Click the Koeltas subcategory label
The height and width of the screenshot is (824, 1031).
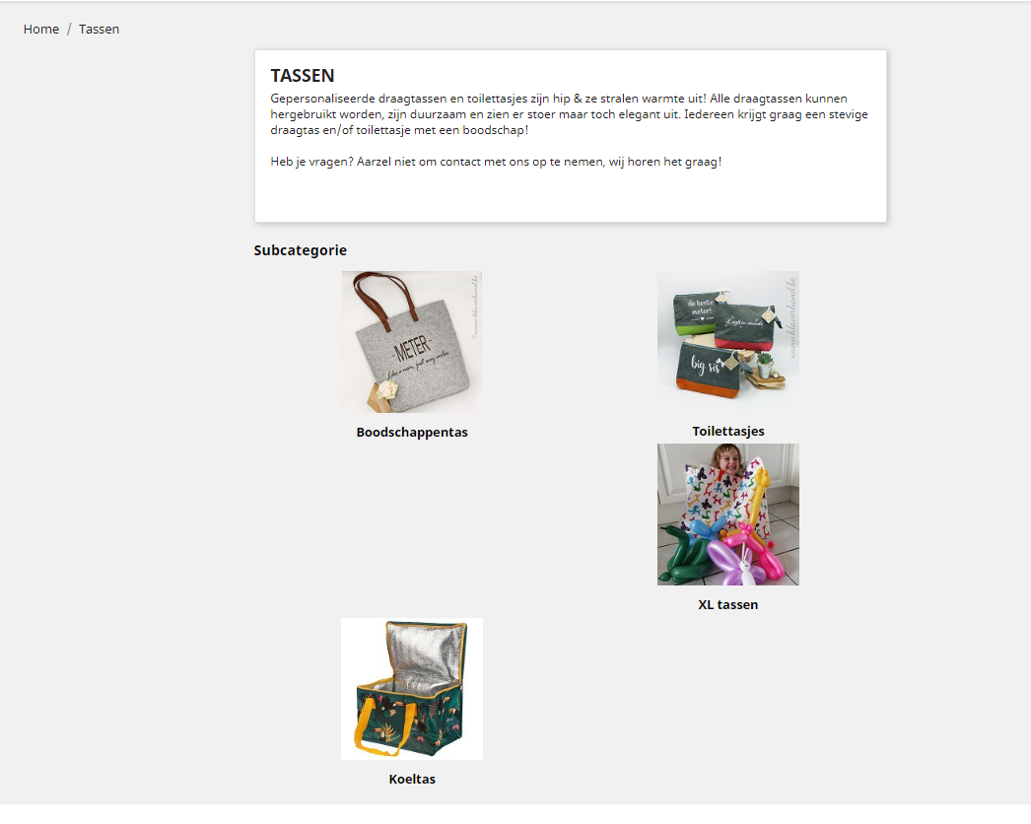pos(412,779)
